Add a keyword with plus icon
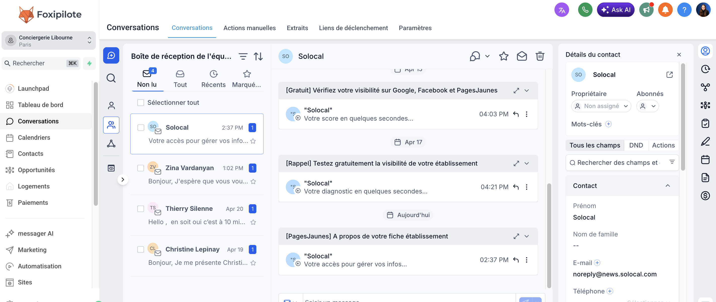Image resolution: width=716 pixels, height=302 pixels. 608,124
